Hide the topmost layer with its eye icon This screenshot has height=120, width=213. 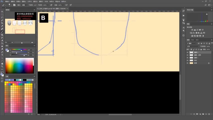point(188,52)
